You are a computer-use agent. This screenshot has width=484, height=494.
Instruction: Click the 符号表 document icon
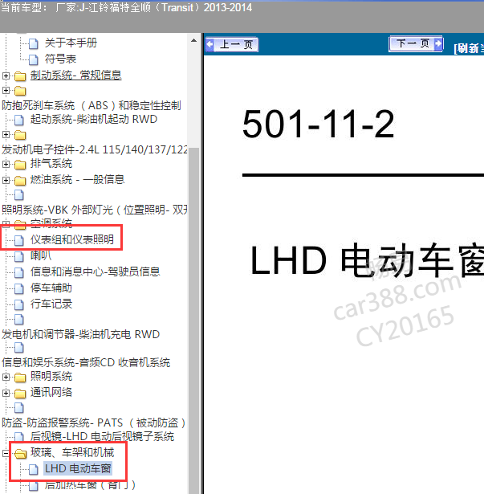pos(34,60)
